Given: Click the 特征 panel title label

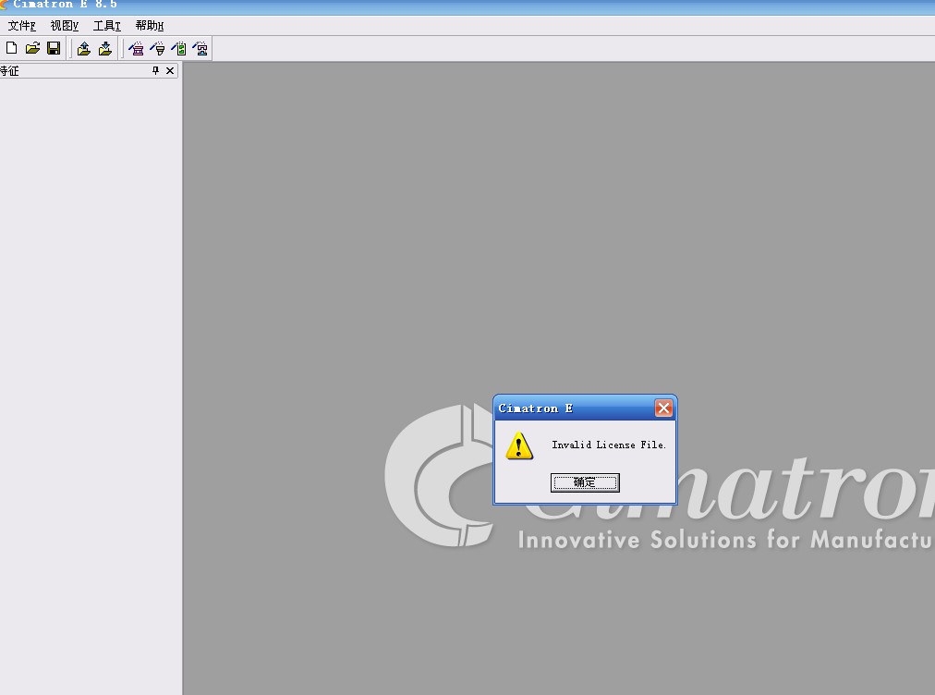Looking at the screenshot, I should pos(9,71).
